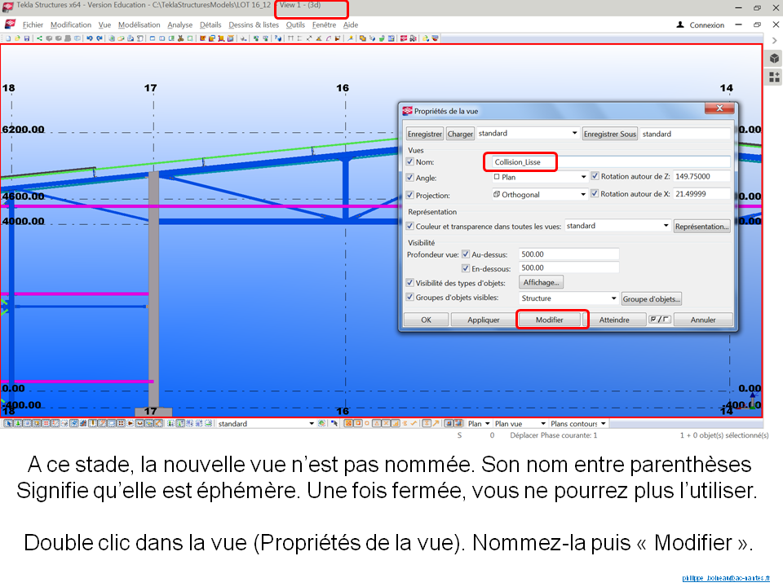Click the scissors cut icon in toolbar
This screenshot has width=783, height=587.
(181, 38)
